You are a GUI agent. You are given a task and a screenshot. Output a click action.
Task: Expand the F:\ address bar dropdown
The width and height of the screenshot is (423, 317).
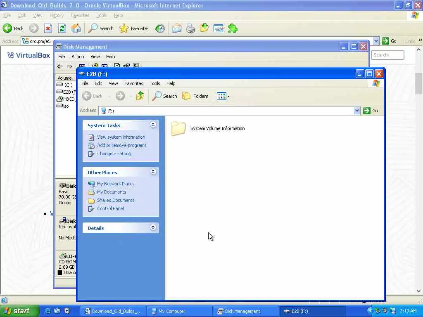point(357,111)
